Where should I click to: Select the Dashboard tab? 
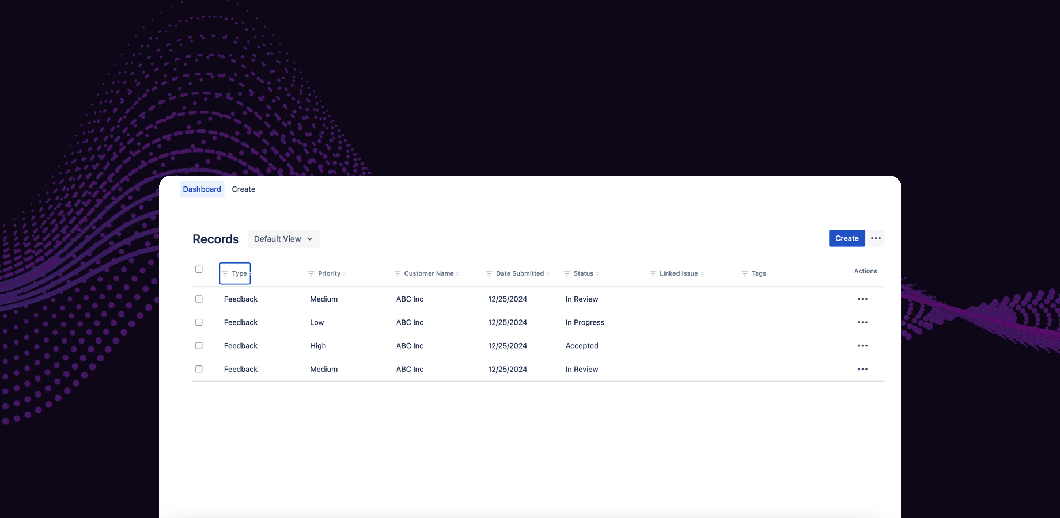click(202, 189)
